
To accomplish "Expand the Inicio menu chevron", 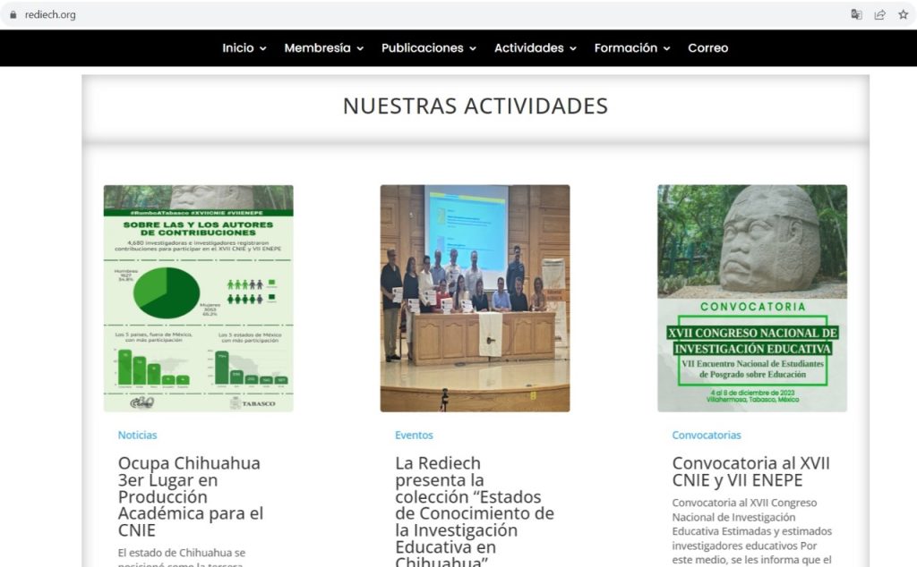I will tap(263, 48).
